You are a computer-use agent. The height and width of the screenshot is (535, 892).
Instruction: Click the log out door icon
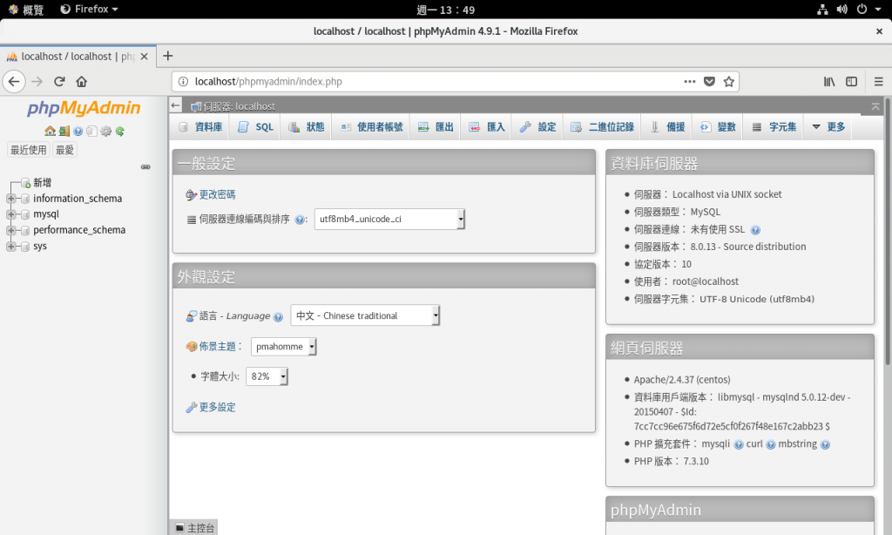(x=64, y=132)
